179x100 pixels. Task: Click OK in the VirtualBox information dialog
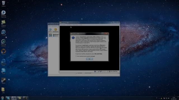pos(89,59)
